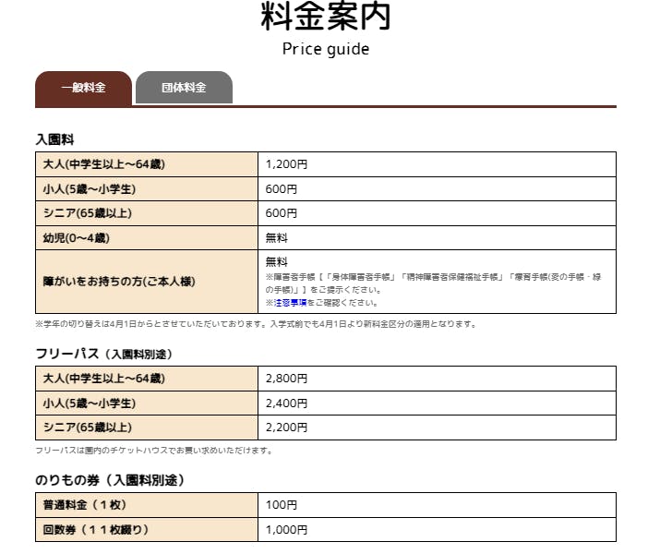Viewport: 648px width, 554px height.
Task: Click the のりもの券（入園料別途） heading
Action: click(x=110, y=480)
